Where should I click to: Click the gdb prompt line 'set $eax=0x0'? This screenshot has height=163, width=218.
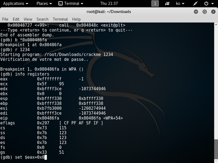pos(24,157)
